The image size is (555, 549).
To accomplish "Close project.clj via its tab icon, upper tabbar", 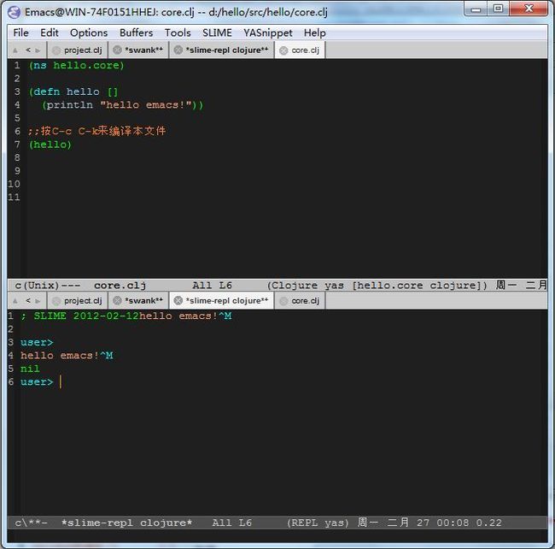I will tap(55, 50).
